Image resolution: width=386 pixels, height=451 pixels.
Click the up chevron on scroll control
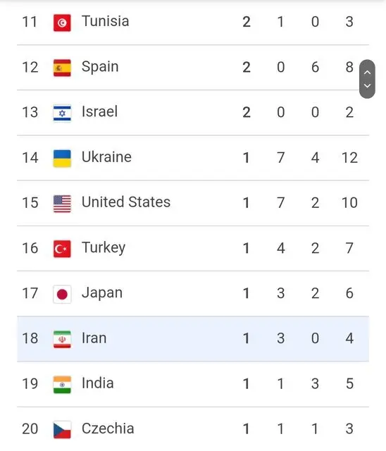pos(367,73)
